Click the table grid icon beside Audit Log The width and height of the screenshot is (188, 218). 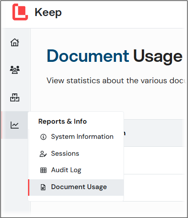[x=43, y=170]
